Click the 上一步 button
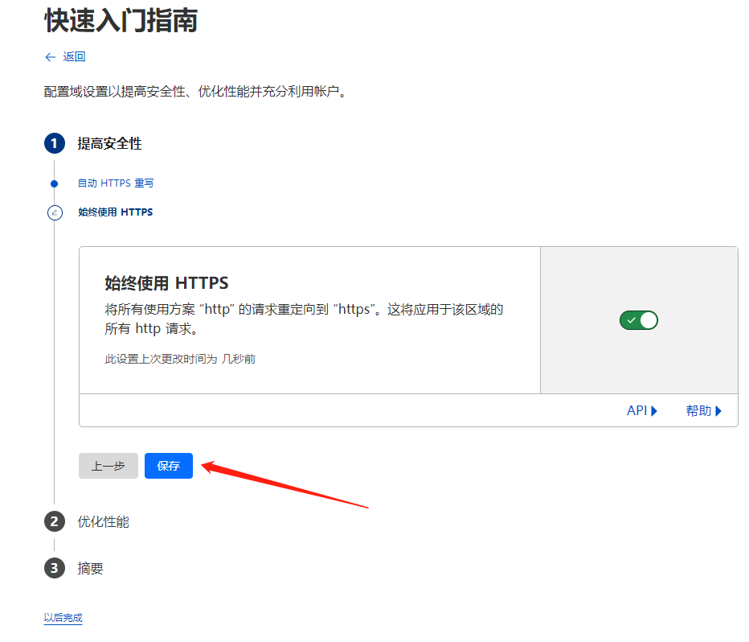 [x=108, y=466]
